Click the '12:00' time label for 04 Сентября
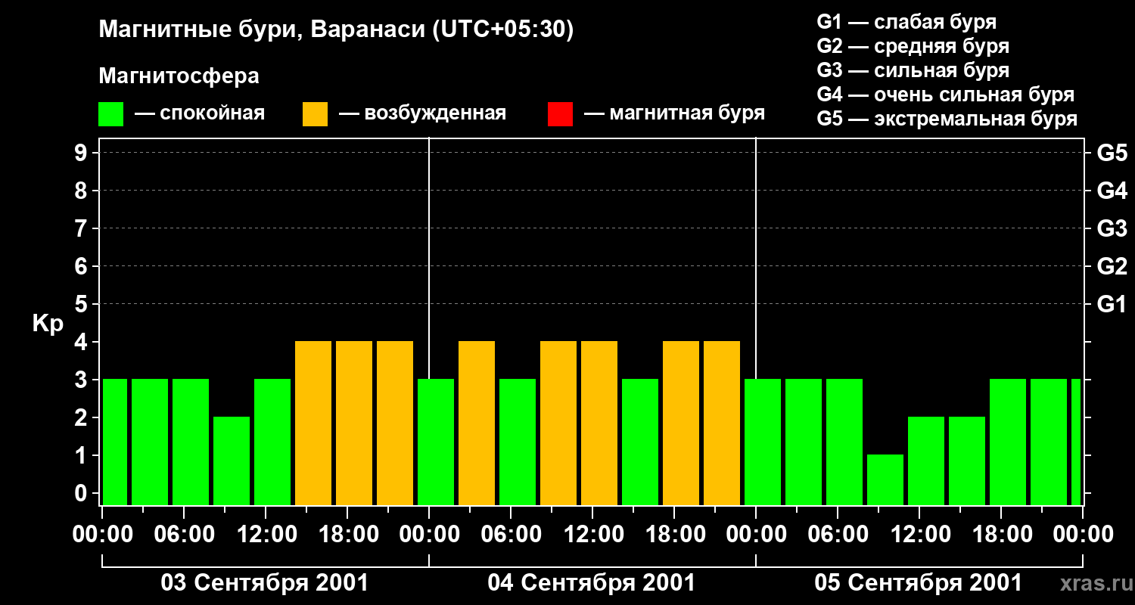 (592, 535)
